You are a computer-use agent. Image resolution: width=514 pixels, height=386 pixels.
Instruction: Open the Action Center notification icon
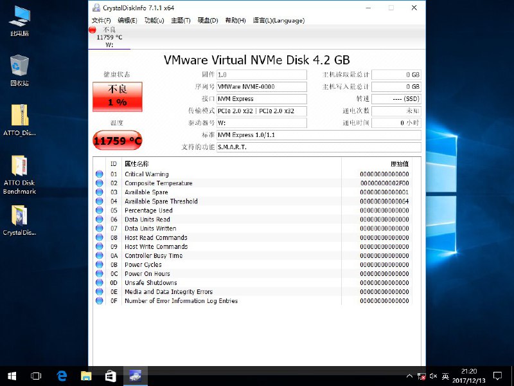[x=497, y=376]
